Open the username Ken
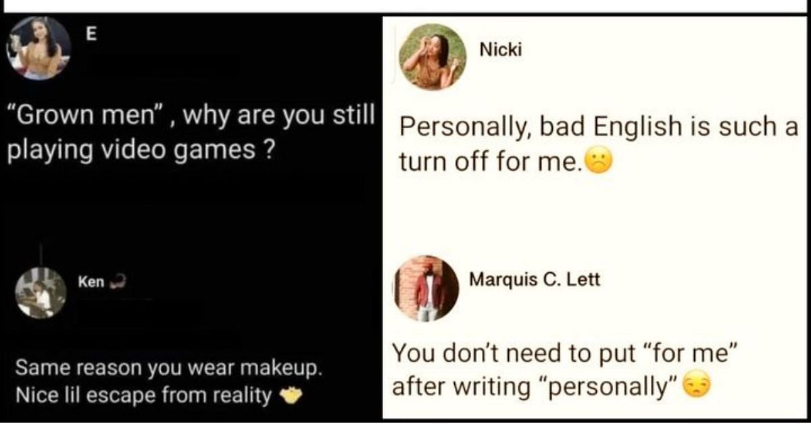Screen dimensions: 811x424 (x=91, y=282)
